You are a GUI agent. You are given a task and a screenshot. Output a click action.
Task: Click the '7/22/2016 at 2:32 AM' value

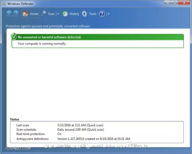(x=80, y=125)
